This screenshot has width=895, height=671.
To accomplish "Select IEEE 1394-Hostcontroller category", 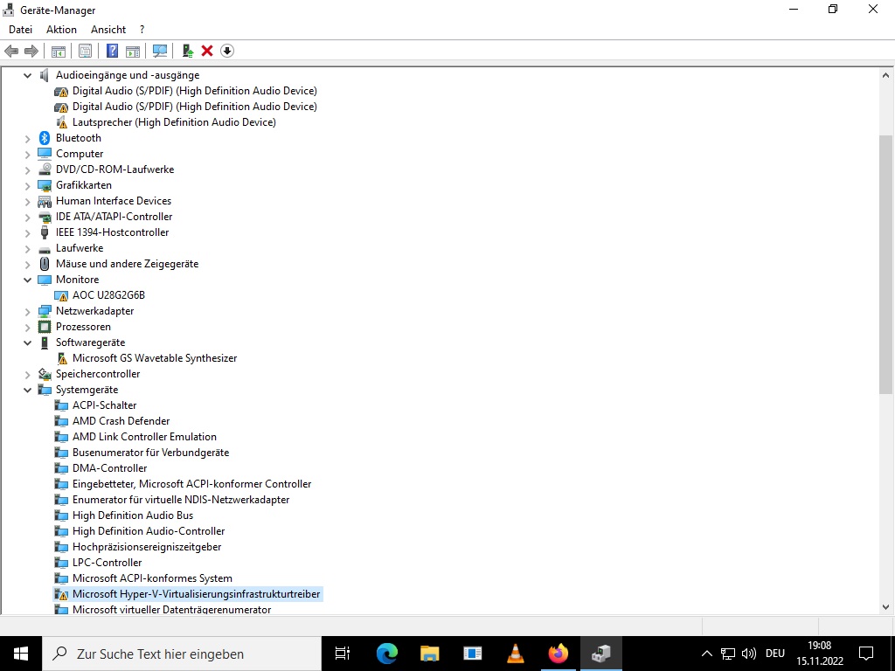I will 113,232.
